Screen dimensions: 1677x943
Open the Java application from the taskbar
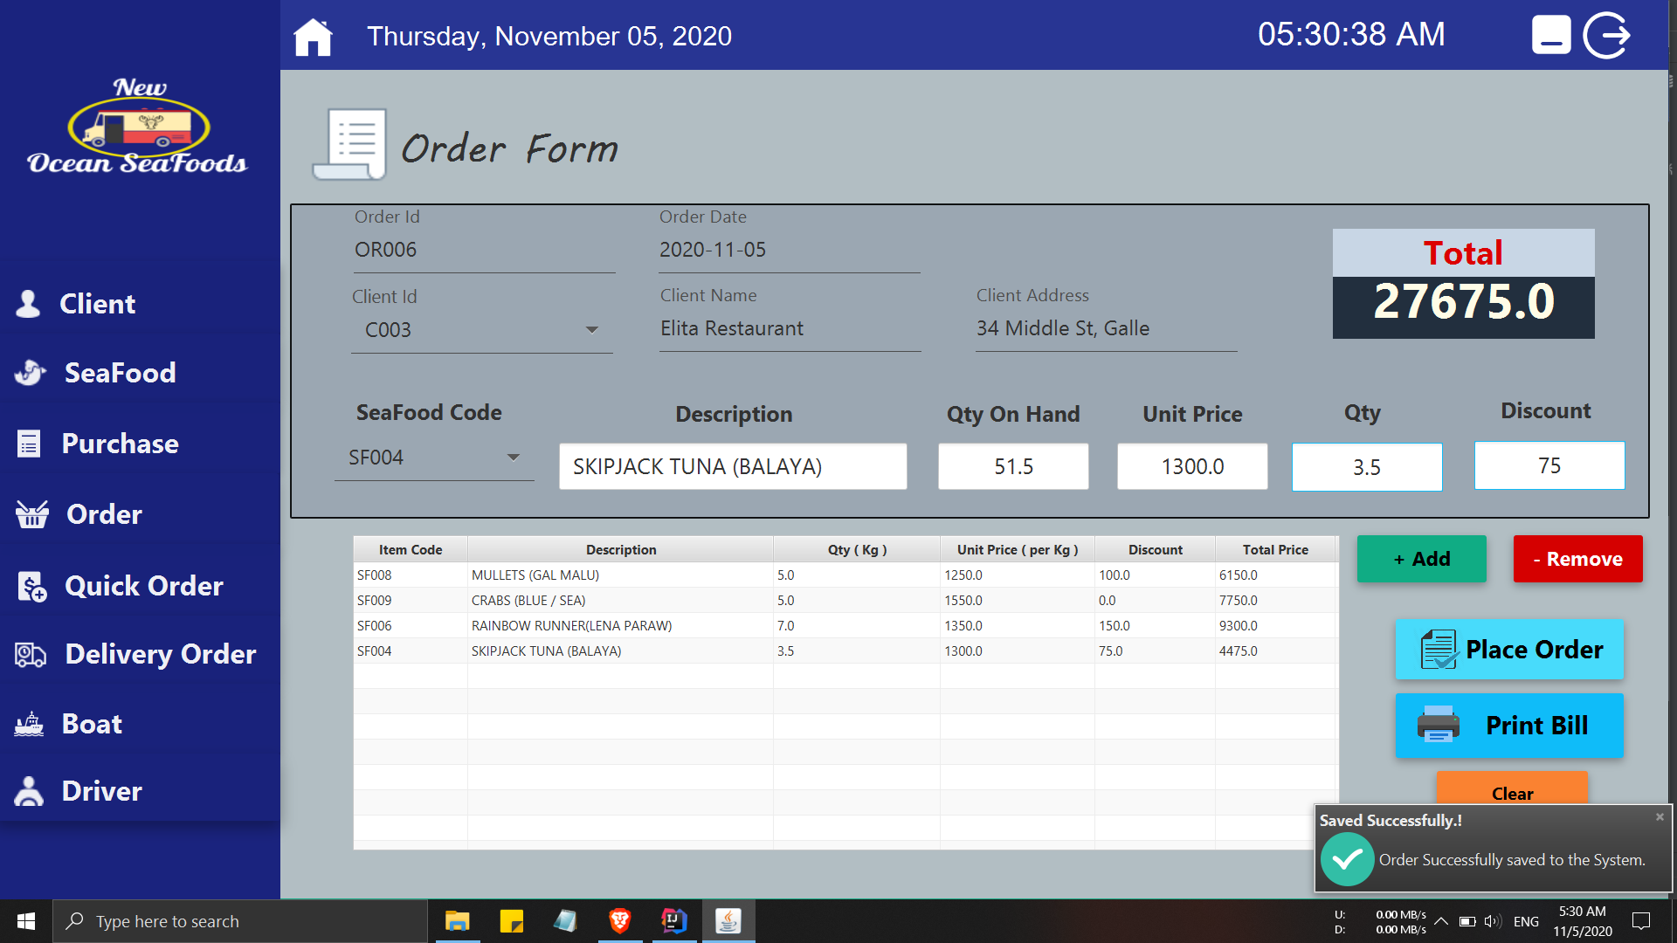click(728, 920)
